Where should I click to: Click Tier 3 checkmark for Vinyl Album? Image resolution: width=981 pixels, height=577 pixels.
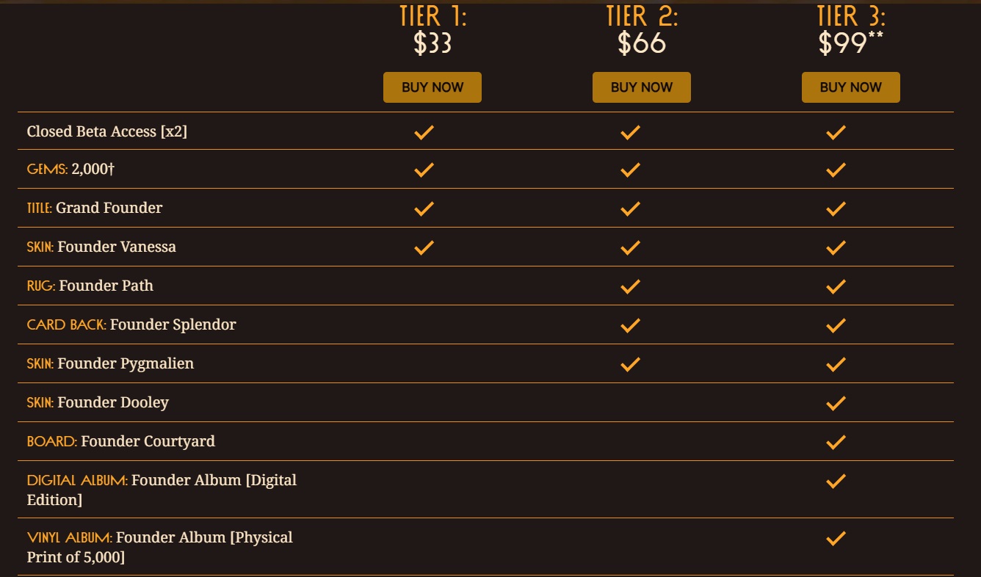click(x=836, y=539)
